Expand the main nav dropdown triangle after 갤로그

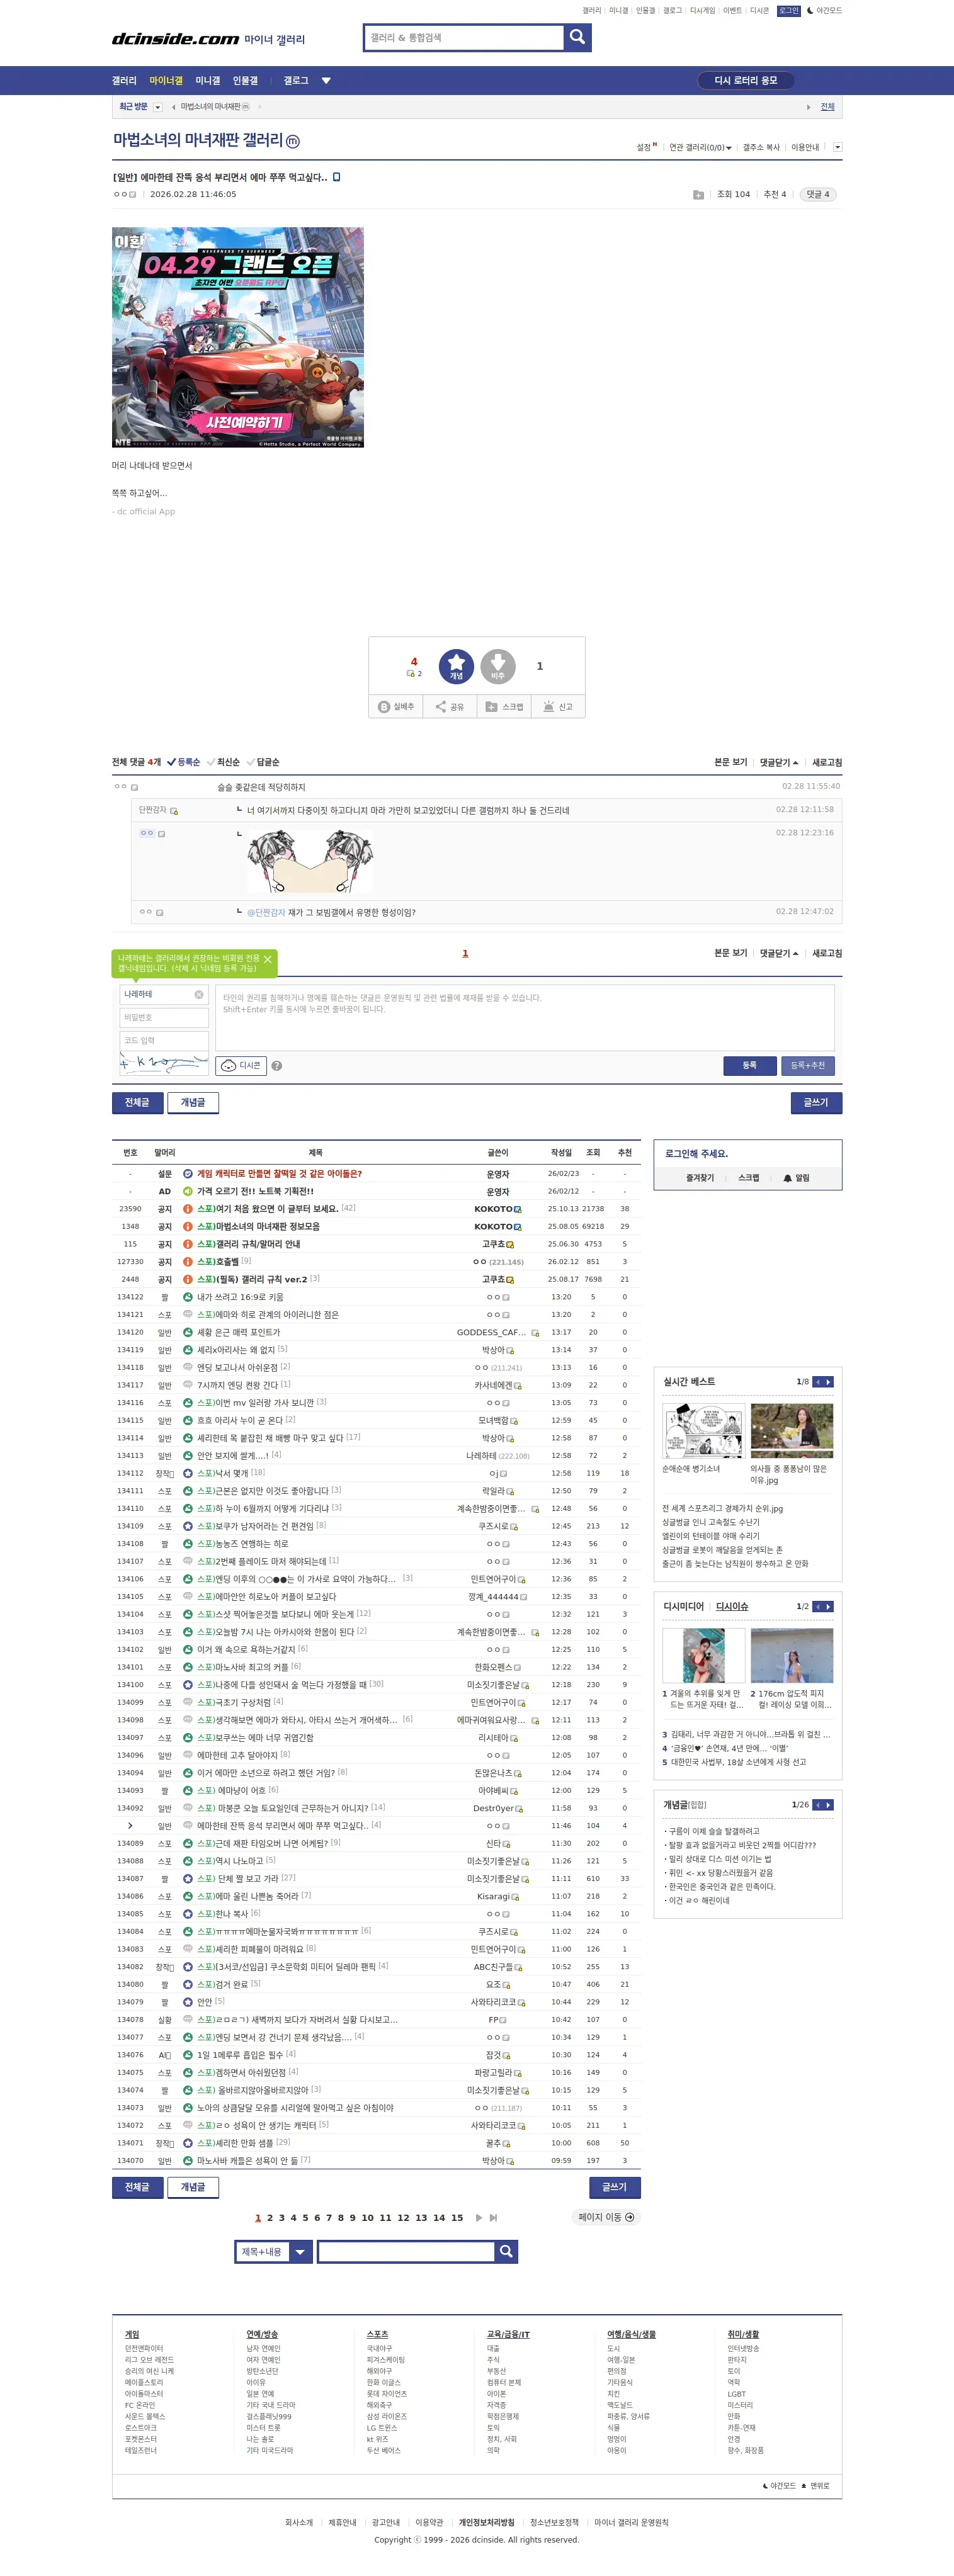(x=326, y=81)
